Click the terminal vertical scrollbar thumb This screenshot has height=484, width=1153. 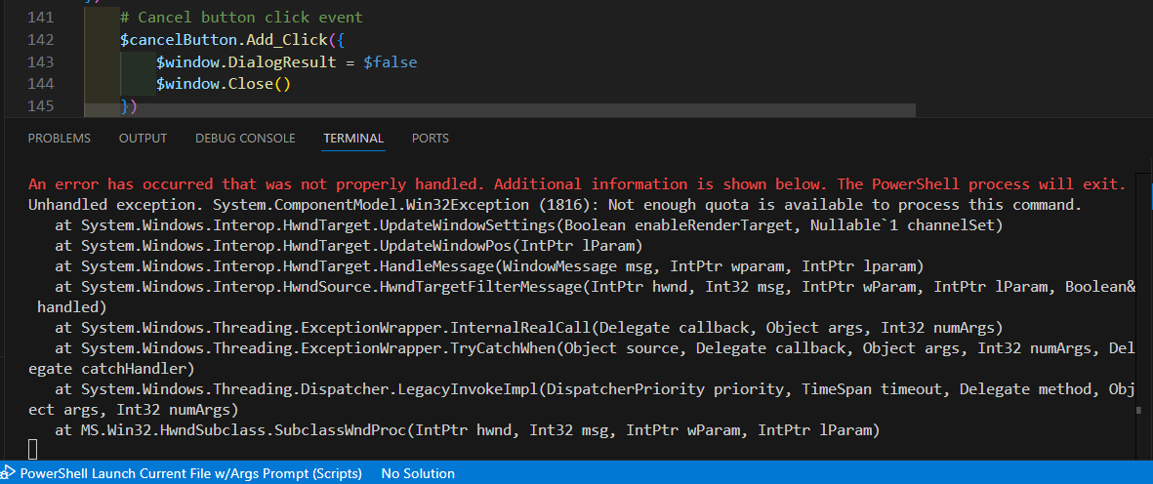tap(1138, 411)
